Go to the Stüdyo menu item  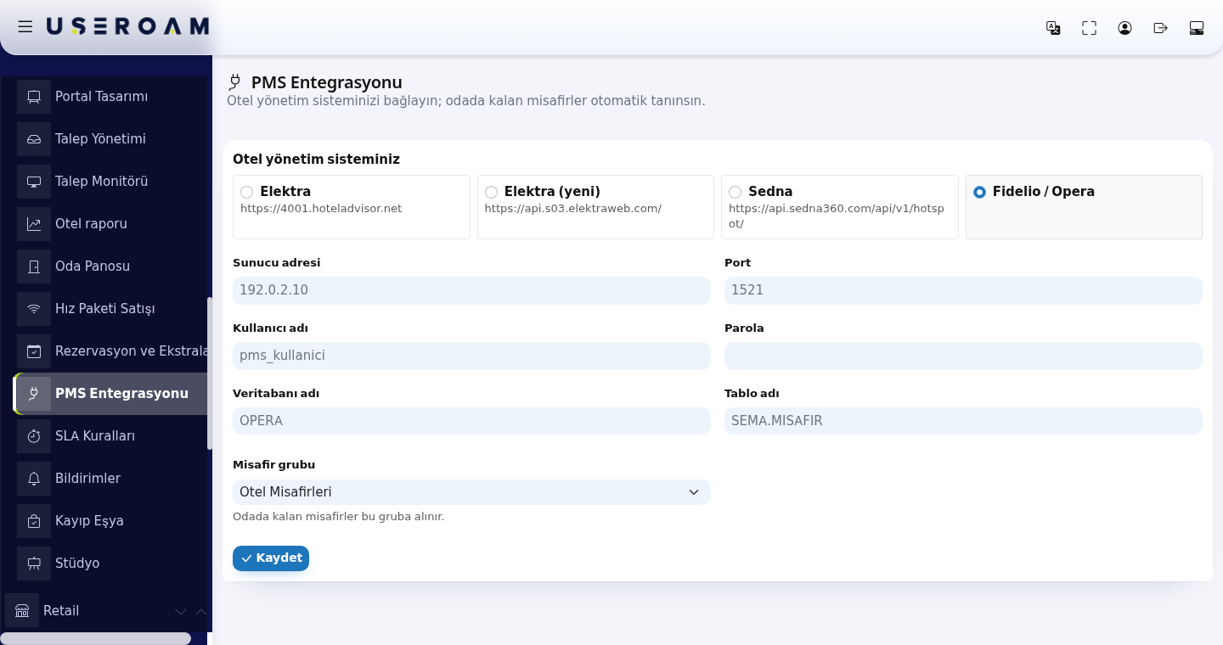point(111,564)
